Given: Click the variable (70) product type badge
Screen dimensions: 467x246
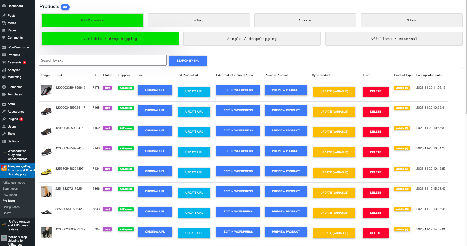Looking at the screenshot, I should (x=403, y=189).
